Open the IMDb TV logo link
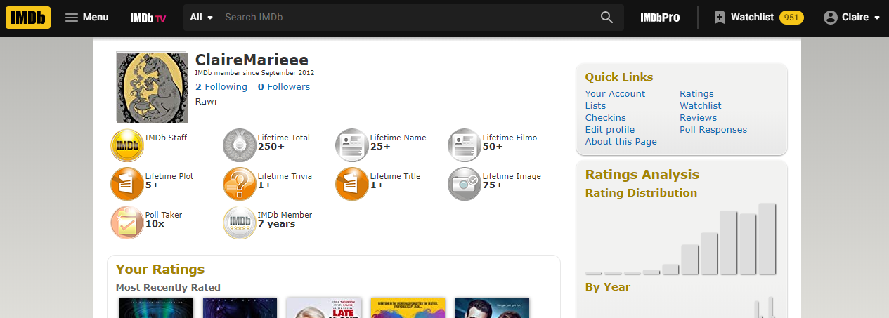This screenshot has width=889, height=318. (x=148, y=18)
